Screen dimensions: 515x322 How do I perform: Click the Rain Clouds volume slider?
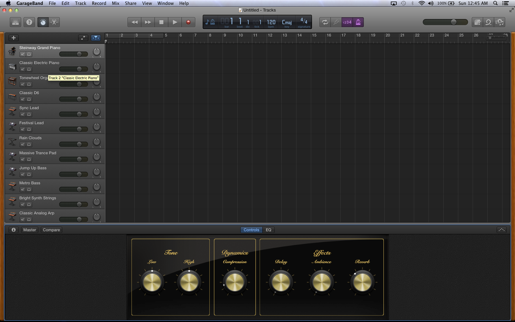click(x=74, y=144)
